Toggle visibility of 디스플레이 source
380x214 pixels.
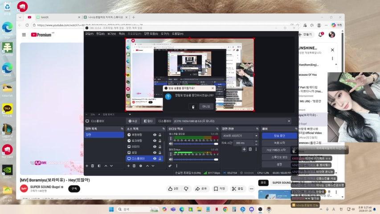(155, 158)
